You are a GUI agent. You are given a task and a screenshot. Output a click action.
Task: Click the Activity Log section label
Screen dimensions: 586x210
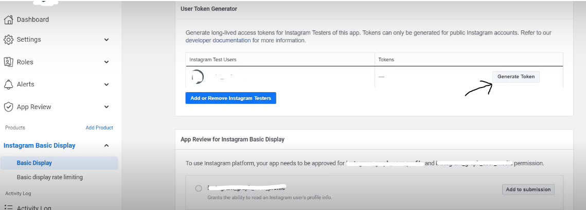[x=18, y=194]
